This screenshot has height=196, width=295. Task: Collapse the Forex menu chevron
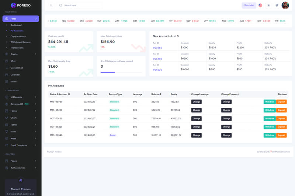click(x=35, y=19)
